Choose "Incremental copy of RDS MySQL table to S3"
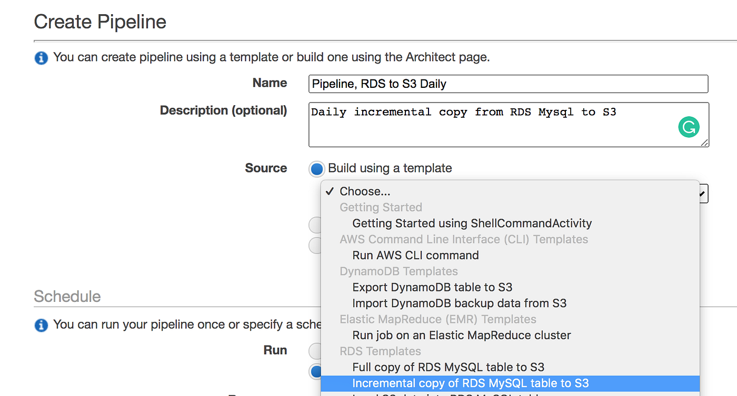Screen dimensions: 737x396 tap(470, 383)
